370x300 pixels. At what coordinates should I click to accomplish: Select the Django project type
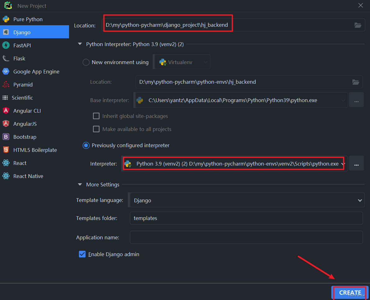[35, 32]
